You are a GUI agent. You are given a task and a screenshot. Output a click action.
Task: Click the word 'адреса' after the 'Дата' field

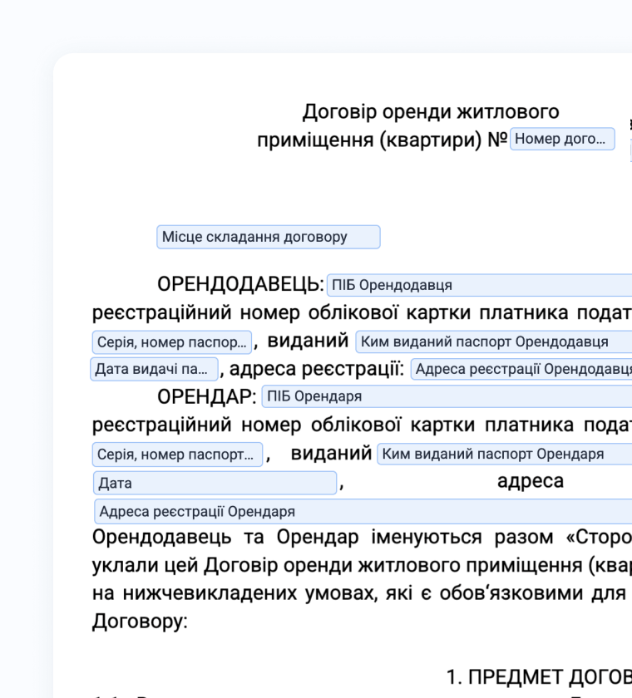pyautogui.click(x=531, y=481)
